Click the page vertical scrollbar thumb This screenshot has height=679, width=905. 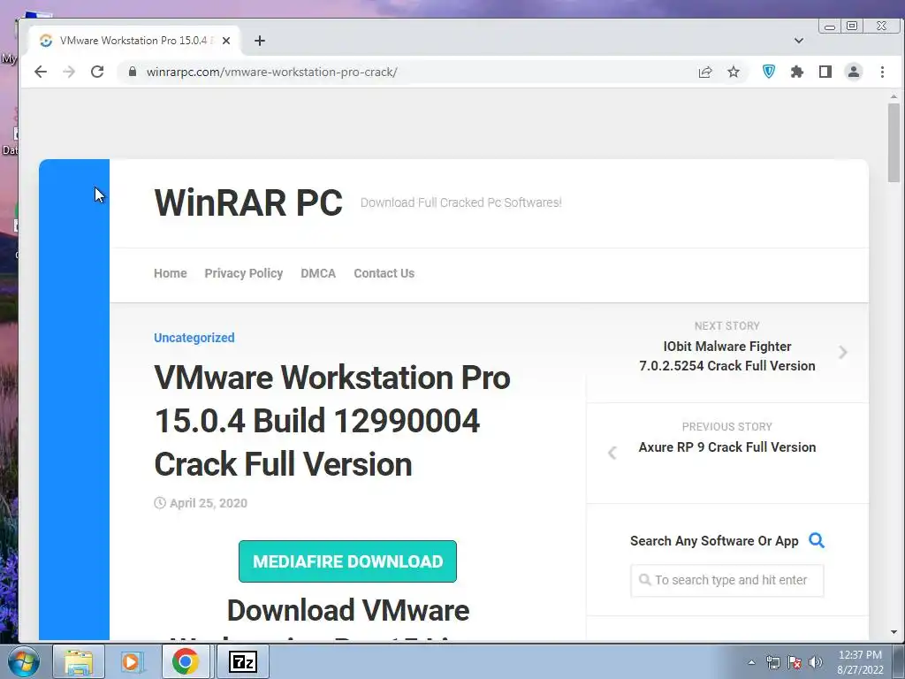(x=894, y=142)
